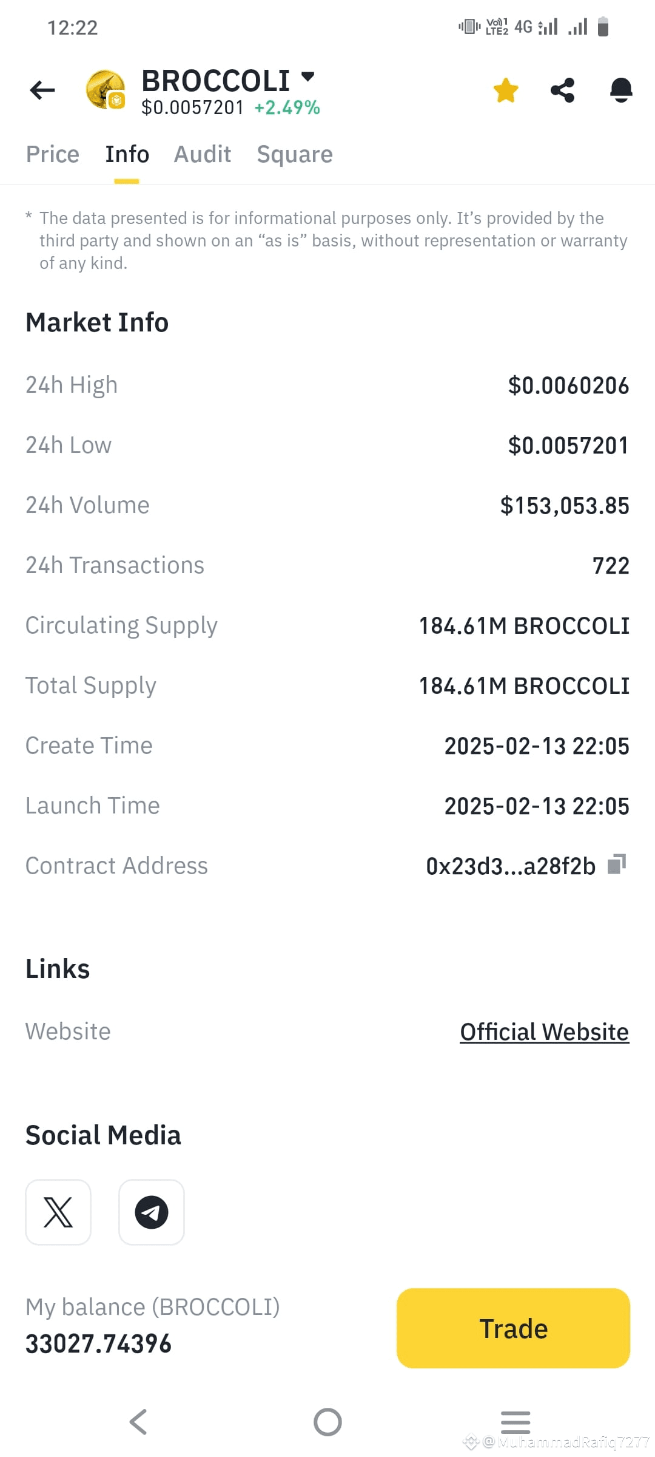Open the Square tab

[x=295, y=154]
